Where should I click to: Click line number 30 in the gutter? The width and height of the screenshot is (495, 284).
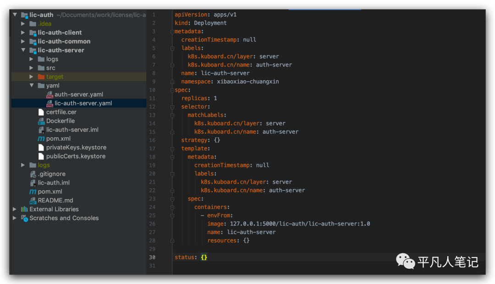click(x=152, y=257)
